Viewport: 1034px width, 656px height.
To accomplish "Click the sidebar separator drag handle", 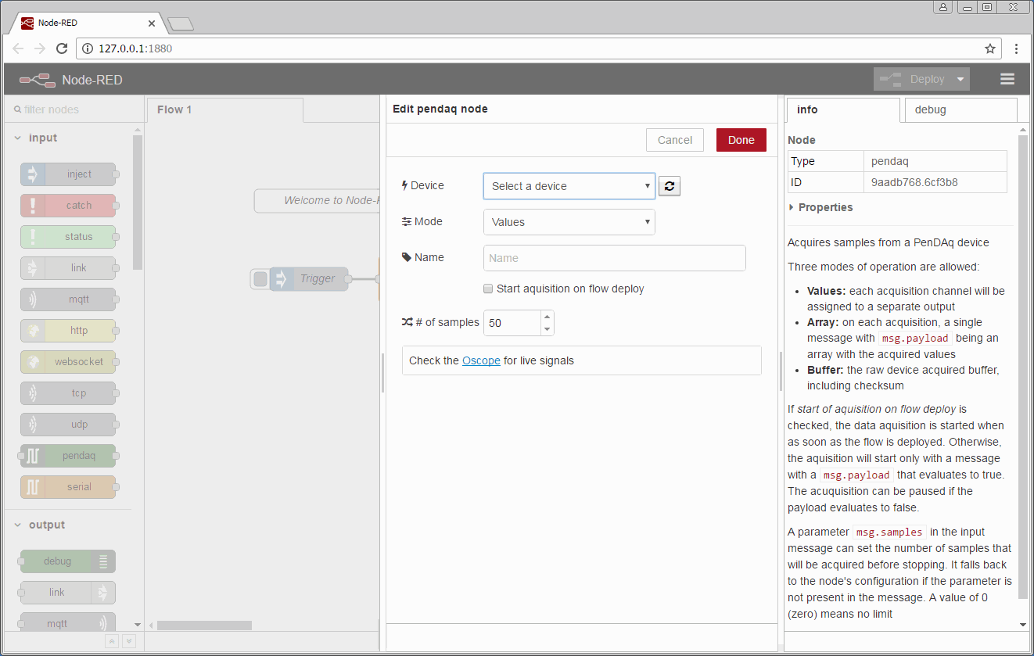I will click(x=781, y=371).
